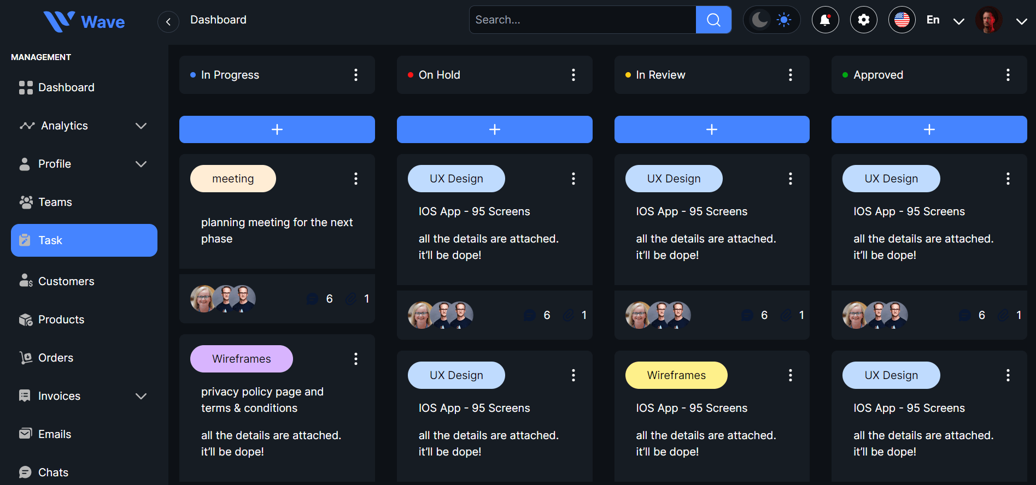
Task: Switch to light mode sun toggle
Action: tap(784, 20)
